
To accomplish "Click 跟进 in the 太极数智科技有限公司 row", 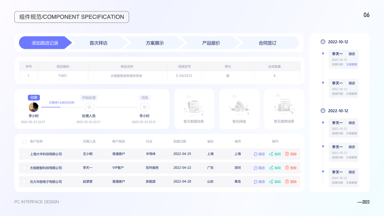I will 259,168.
